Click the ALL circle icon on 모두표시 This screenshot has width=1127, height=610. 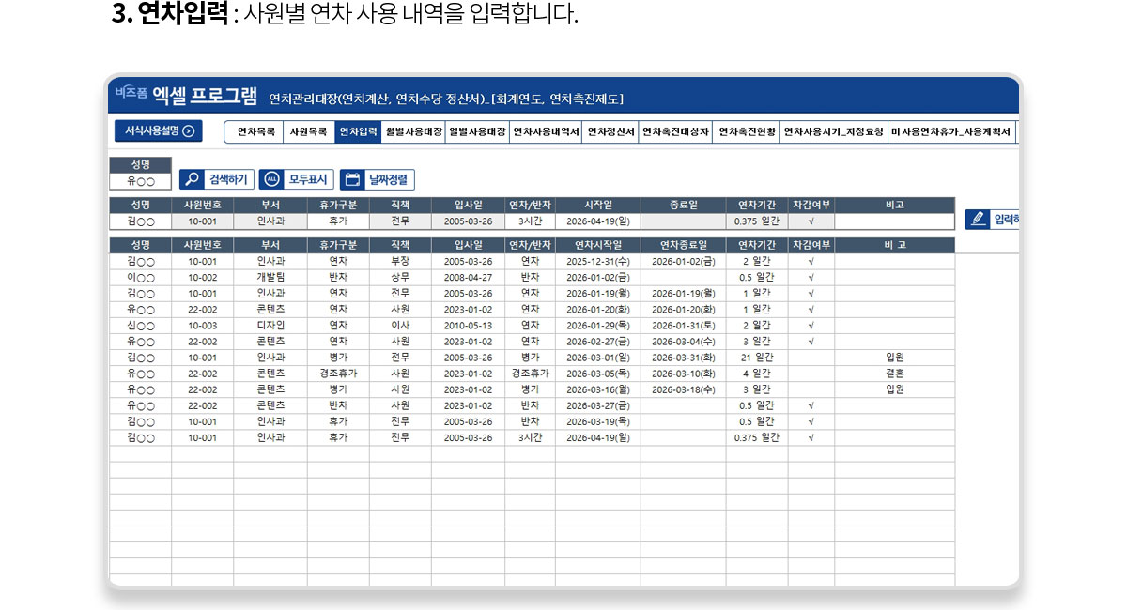point(272,179)
